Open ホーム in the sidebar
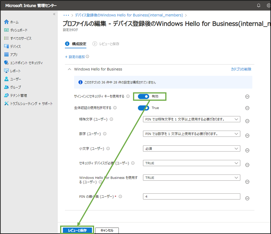Viewport: 271px width, 234px height. pos(14,22)
